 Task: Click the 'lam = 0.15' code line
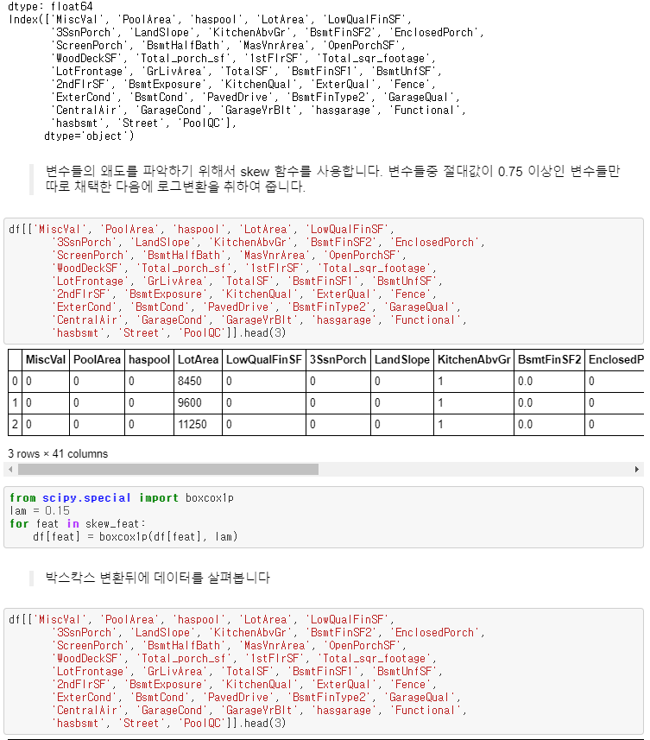point(40,510)
